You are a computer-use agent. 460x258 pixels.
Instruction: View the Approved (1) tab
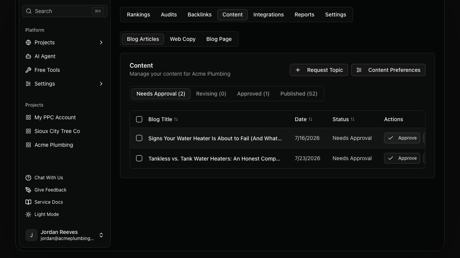(x=253, y=94)
